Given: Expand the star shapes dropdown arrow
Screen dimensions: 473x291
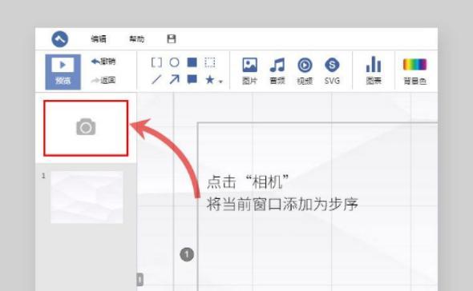Looking at the screenshot, I should pos(220,82).
